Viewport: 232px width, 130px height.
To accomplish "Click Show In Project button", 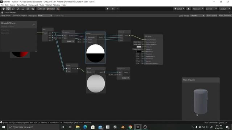I will [x=20, y=16].
